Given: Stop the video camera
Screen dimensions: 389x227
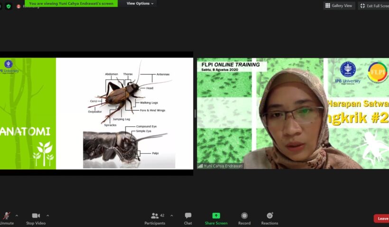Looking at the screenshot, I should (36, 218).
